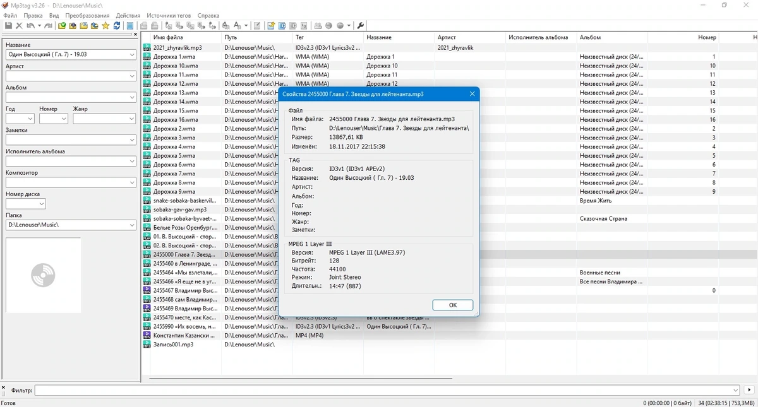
Task: Click the Actions icon in toolbar
Action: click(x=226, y=25)
